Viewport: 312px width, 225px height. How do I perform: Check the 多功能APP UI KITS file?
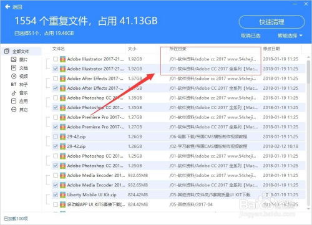pyautogui.click(x=56, y=204)
